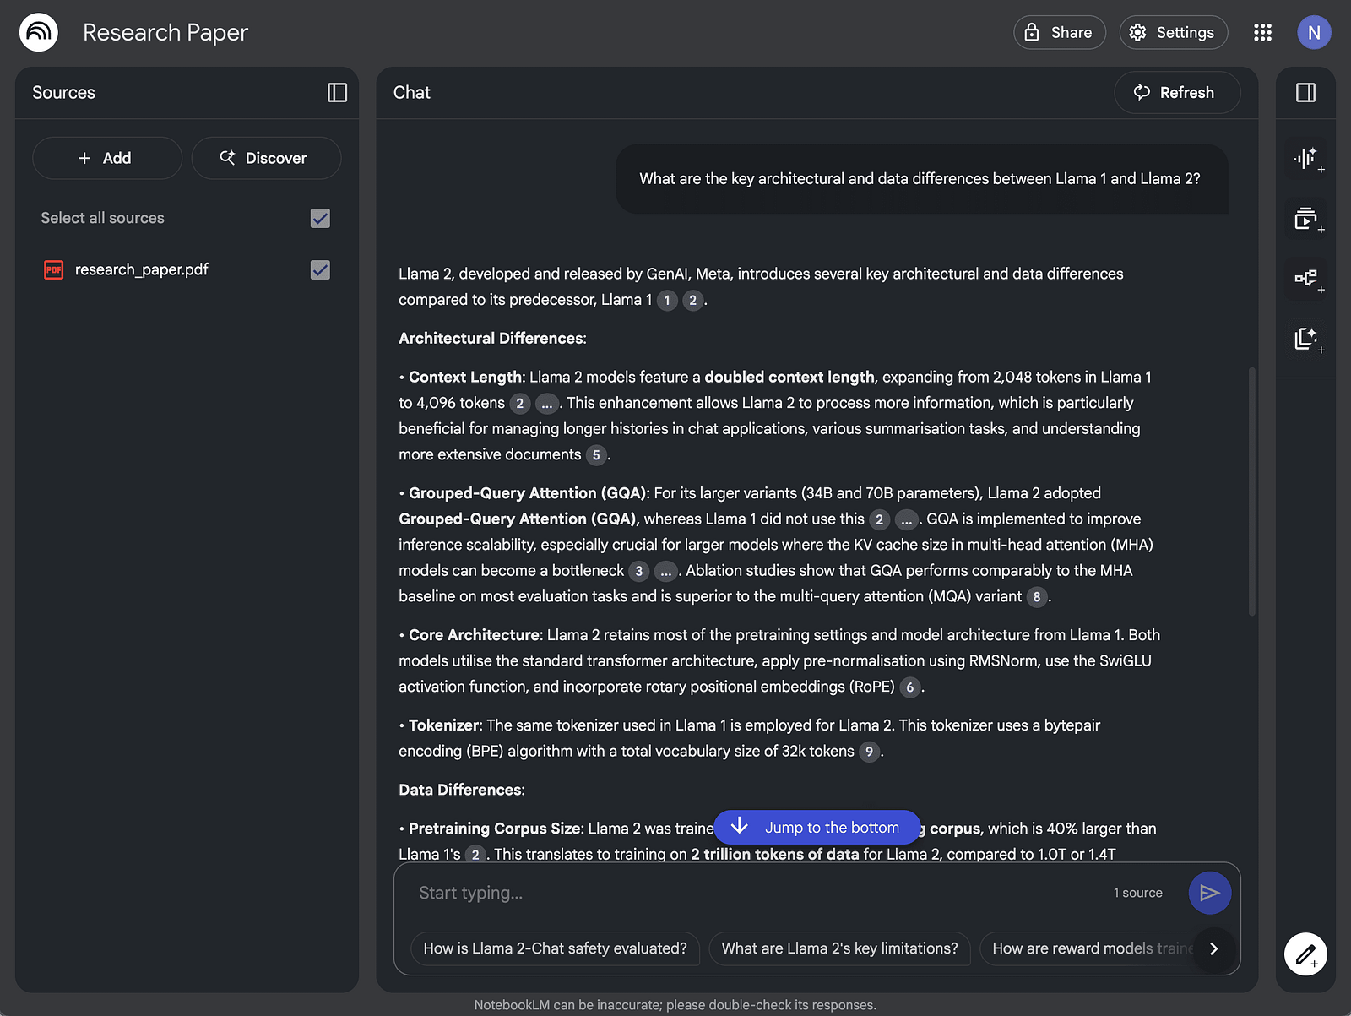Create a Mind Map
Screen dimensions: 1351x1016
tap(1306, 279)
